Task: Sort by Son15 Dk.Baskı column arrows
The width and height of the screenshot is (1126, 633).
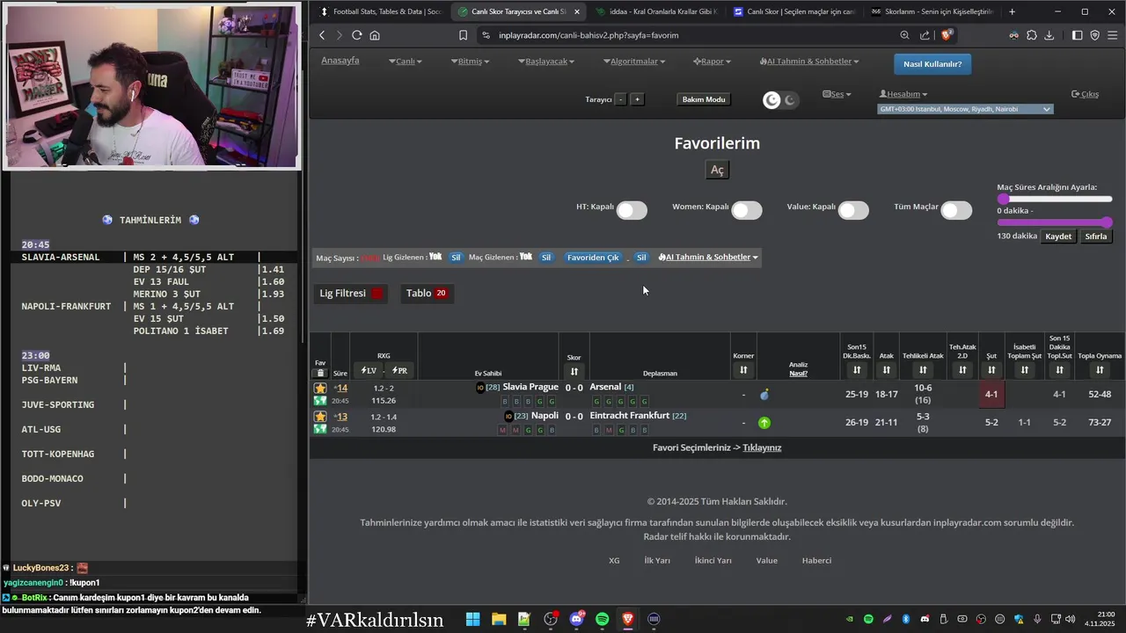Action: (857, 370)
